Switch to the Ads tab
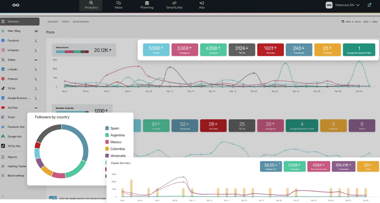Image resolution: width=380 pixels, height=203 pixels. tap(202, 5)
